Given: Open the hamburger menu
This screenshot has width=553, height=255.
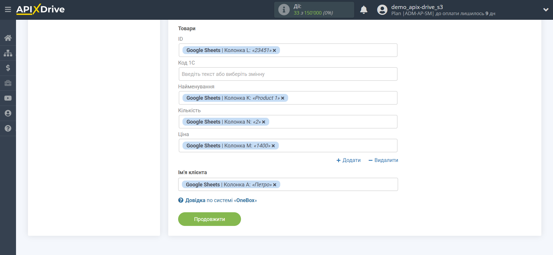Looking at the screenshot, I should [8, 10].
